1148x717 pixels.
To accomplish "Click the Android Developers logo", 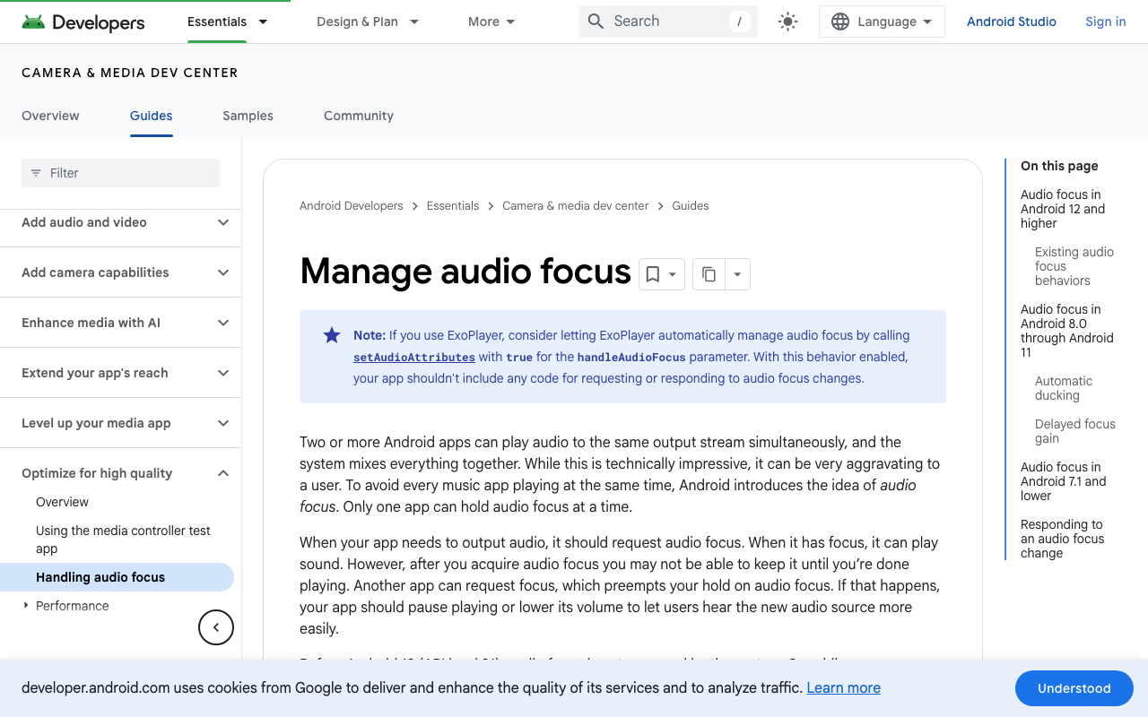I will [83, 22].
